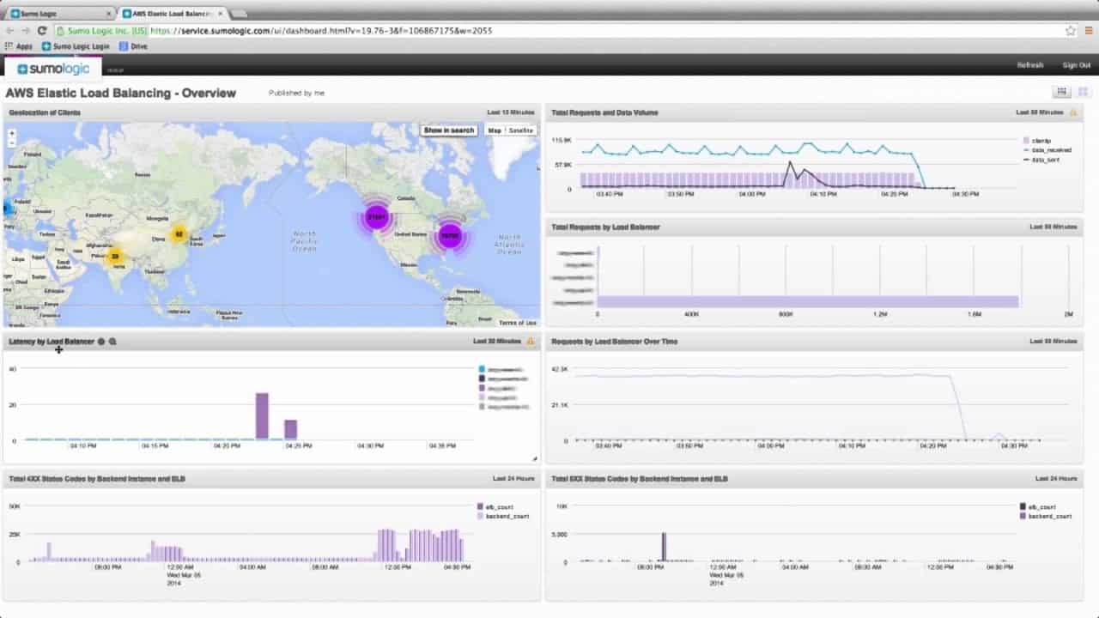Click the Geolocation of Clients panel title
The width and height of the screenshot is (1099, 618).
[45, 112]
